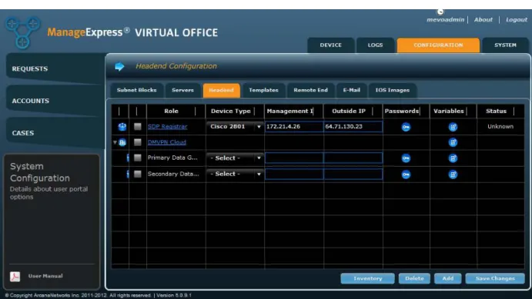
Task: Open device type dropdown for Primary Data row
Action: pyautogui.click(x=235, y=158)
